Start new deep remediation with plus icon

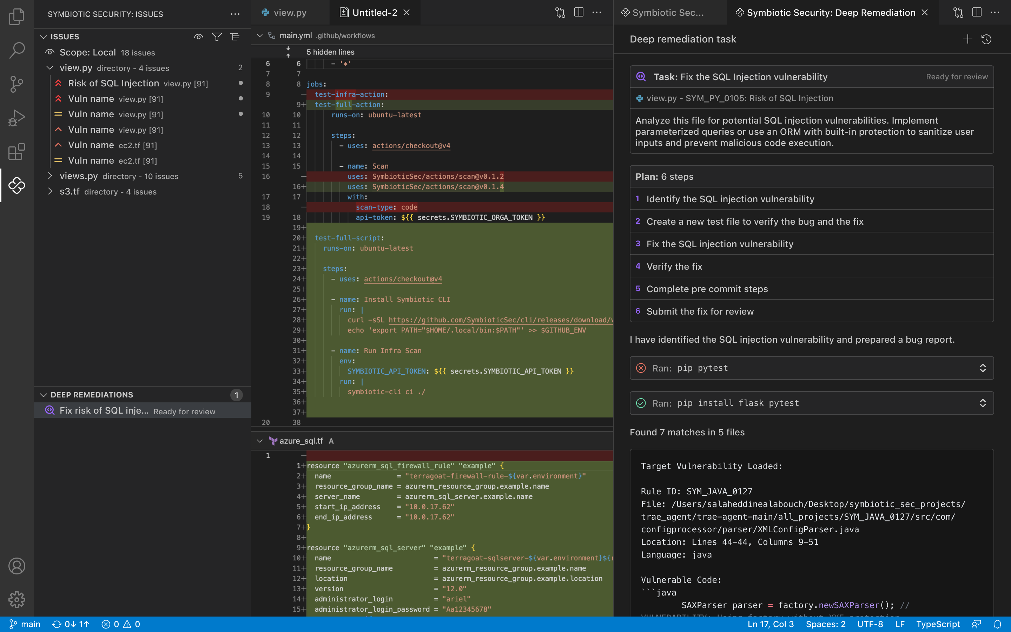967,39
